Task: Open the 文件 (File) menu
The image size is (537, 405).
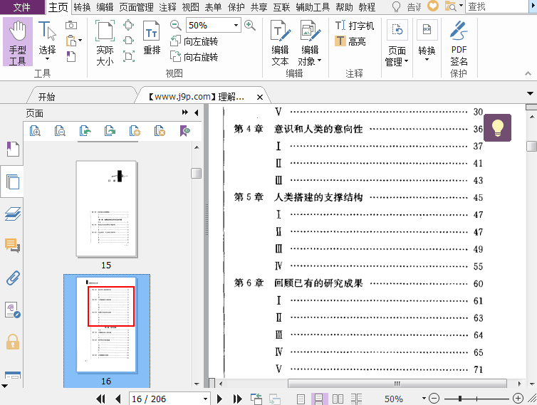Action: [22, 7]
